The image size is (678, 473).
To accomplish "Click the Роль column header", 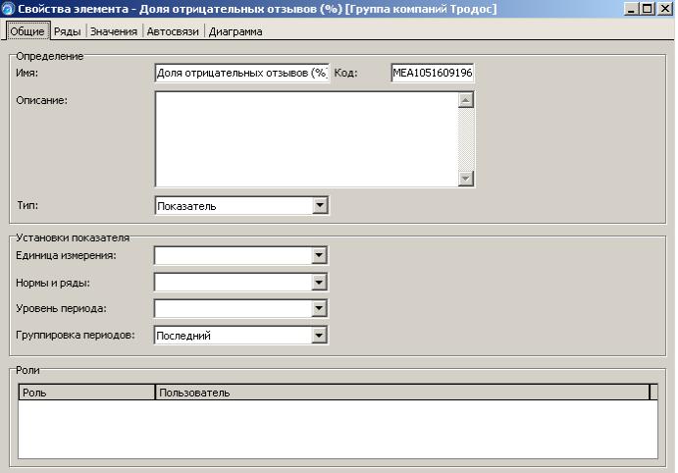I will pos(86,393).
